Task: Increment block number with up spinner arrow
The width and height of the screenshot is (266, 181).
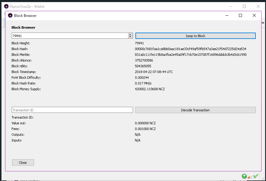Action: tap(130, 34)
